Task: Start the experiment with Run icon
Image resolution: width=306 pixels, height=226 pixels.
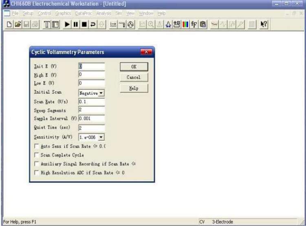Action: coord(67,24)
